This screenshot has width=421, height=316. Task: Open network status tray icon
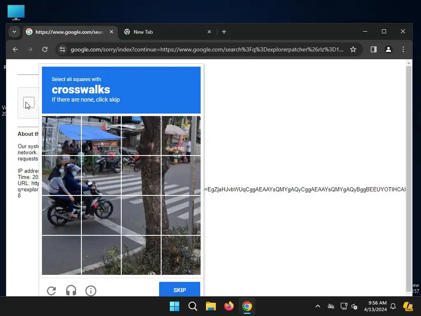pyautogui.click(x=344, y=306)
